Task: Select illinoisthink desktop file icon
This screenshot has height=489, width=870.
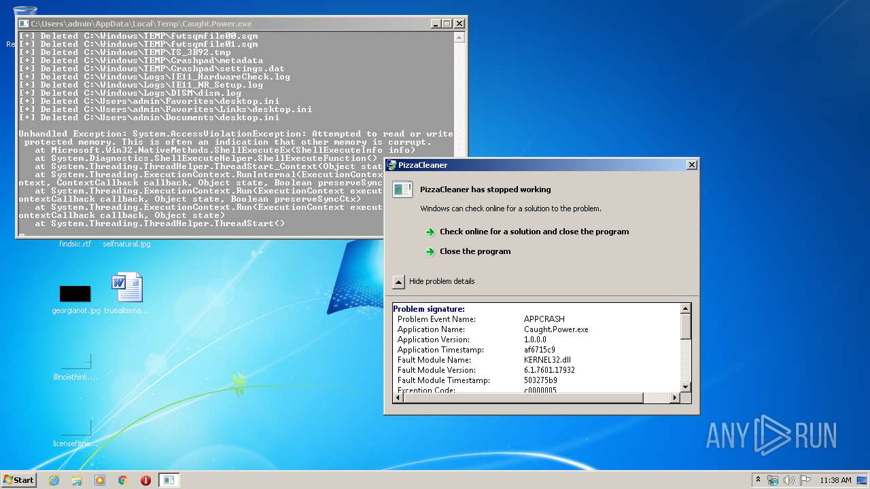Action: point(75,367)
